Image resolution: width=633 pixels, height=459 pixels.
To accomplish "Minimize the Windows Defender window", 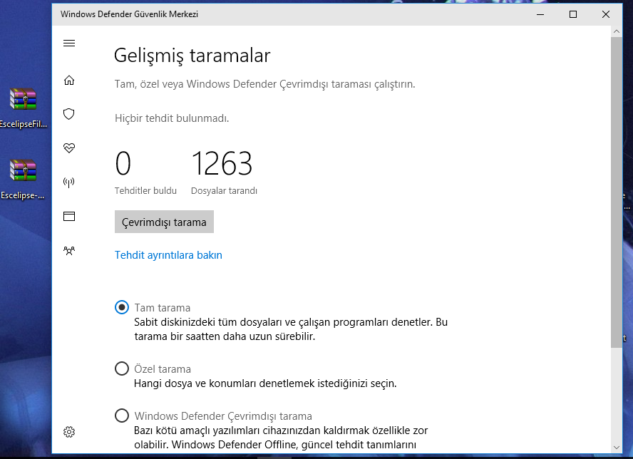I will 540,14.
